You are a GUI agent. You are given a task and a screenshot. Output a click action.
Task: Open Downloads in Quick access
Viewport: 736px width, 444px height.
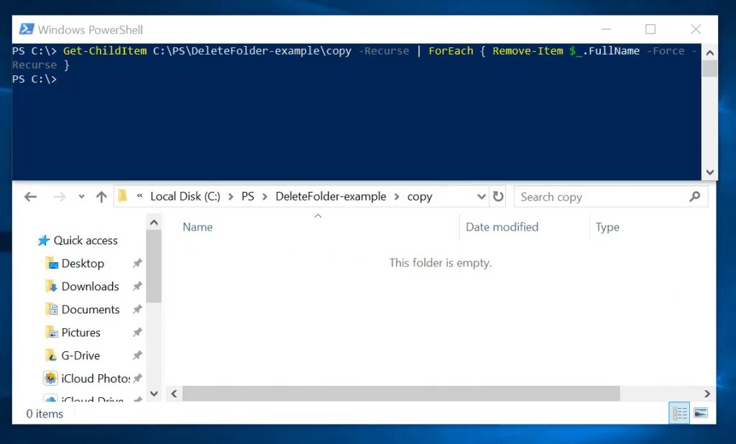(90, 286)
